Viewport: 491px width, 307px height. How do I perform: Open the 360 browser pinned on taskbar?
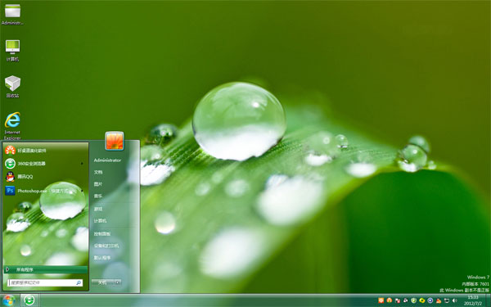[x=29, y=300]
